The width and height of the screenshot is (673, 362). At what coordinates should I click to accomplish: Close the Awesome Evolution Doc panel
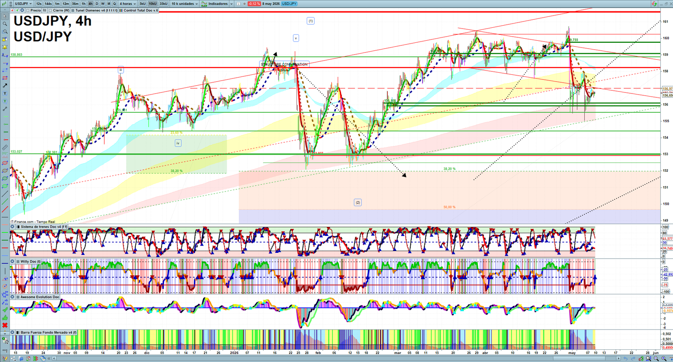(x=12, y=297)
